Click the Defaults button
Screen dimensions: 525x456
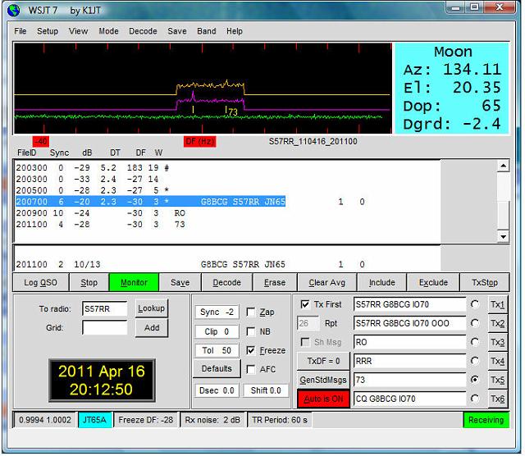tap(217, 368)
